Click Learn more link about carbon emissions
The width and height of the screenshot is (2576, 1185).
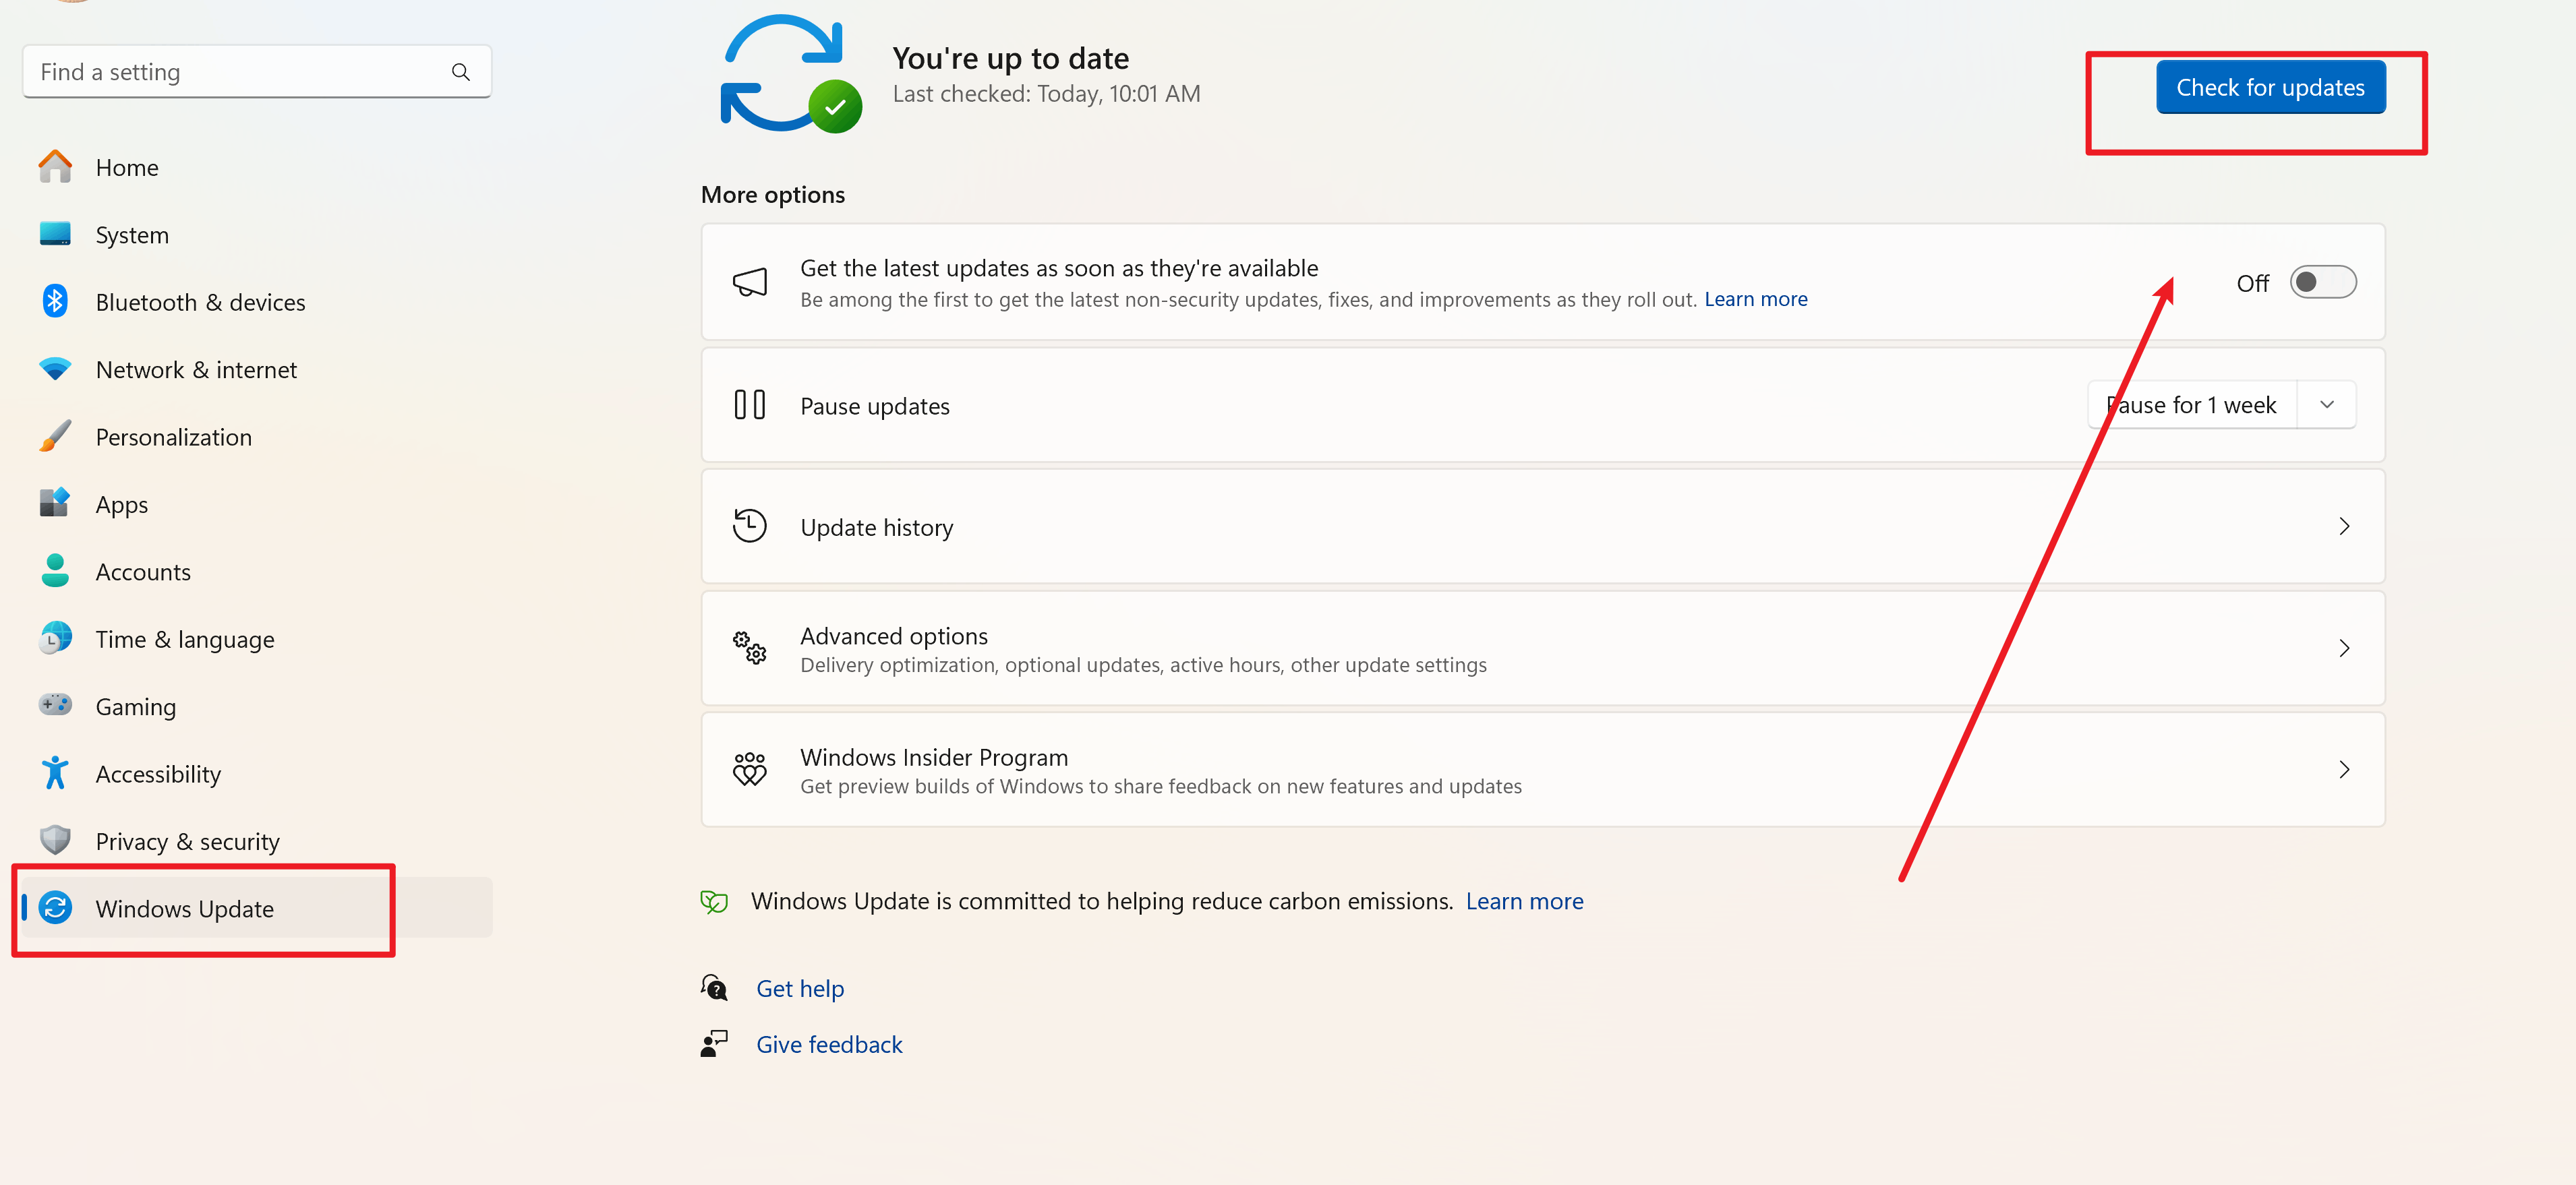[x=1524, y=901]
